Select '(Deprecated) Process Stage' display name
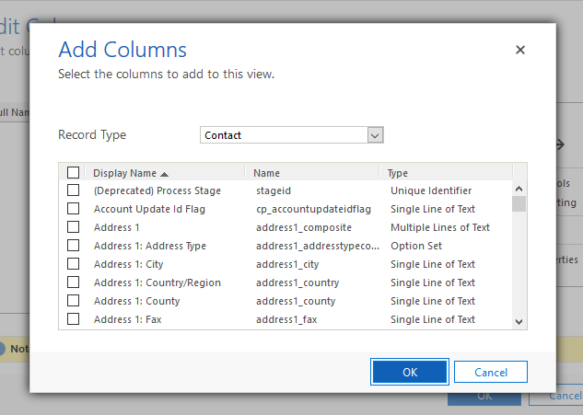 pos(157,190)
